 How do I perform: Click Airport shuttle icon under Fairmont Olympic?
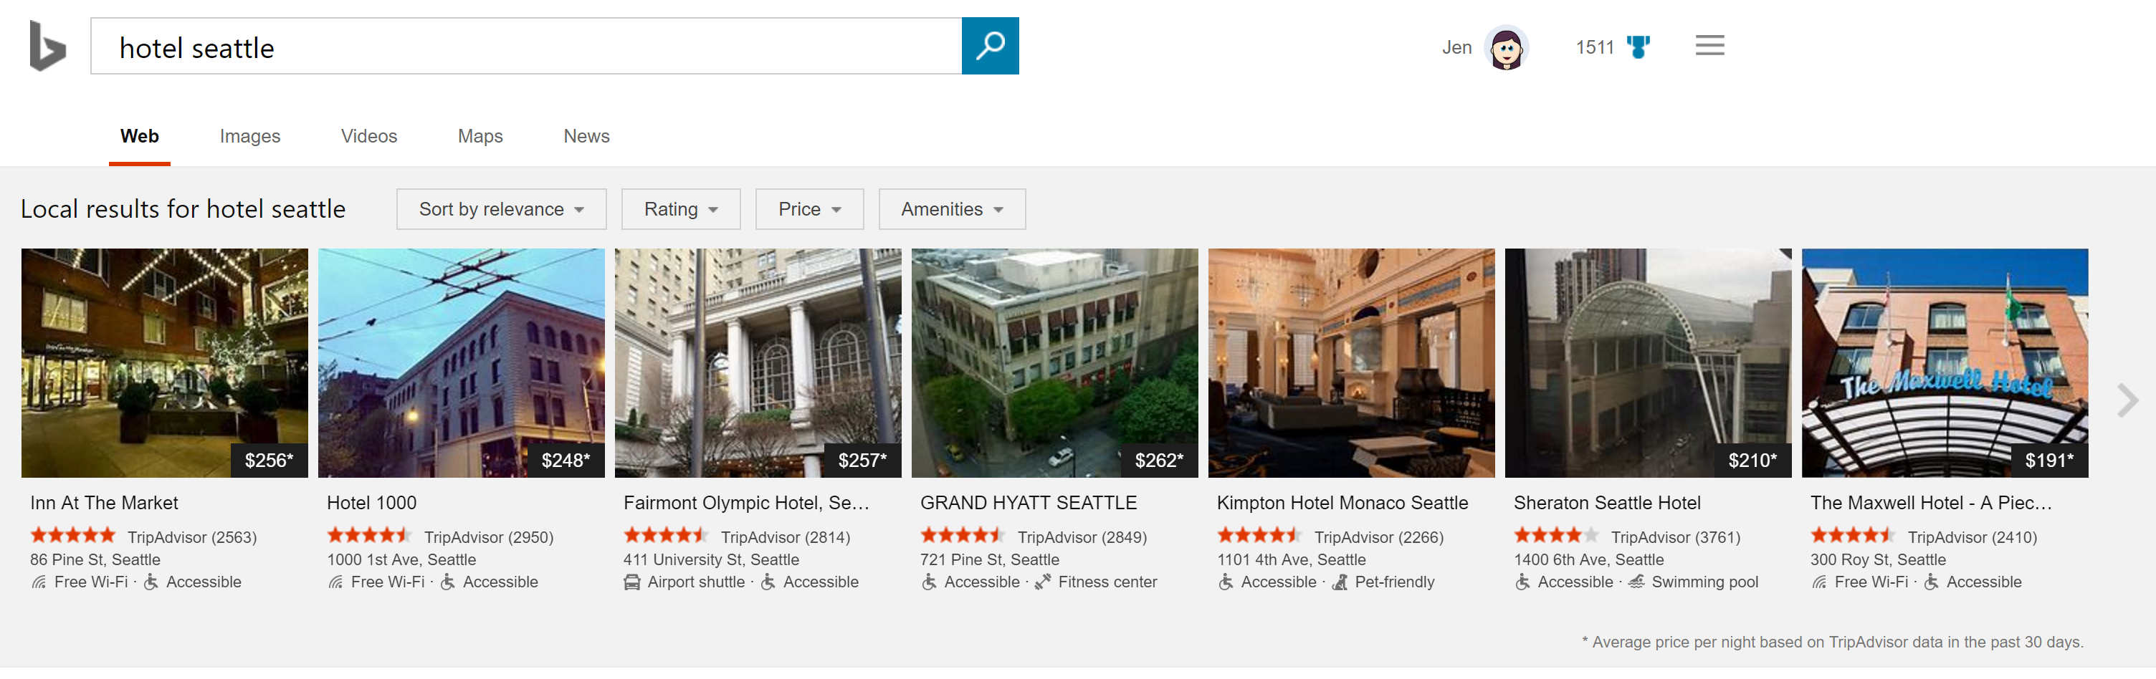[x=632, y=582]
